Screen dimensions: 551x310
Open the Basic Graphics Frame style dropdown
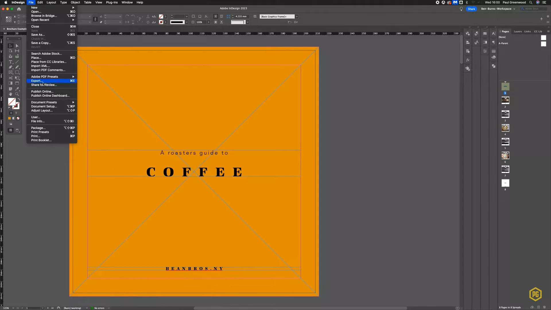297,16
